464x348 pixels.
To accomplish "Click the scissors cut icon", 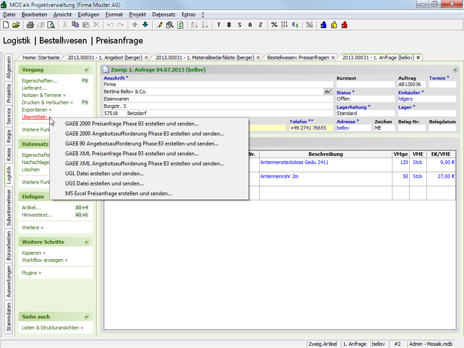I will [65, 25].
